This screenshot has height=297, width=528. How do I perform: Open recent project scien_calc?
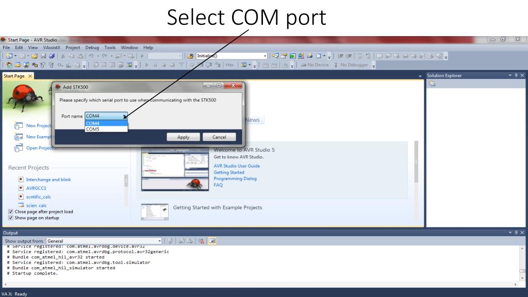coord(37,205)
